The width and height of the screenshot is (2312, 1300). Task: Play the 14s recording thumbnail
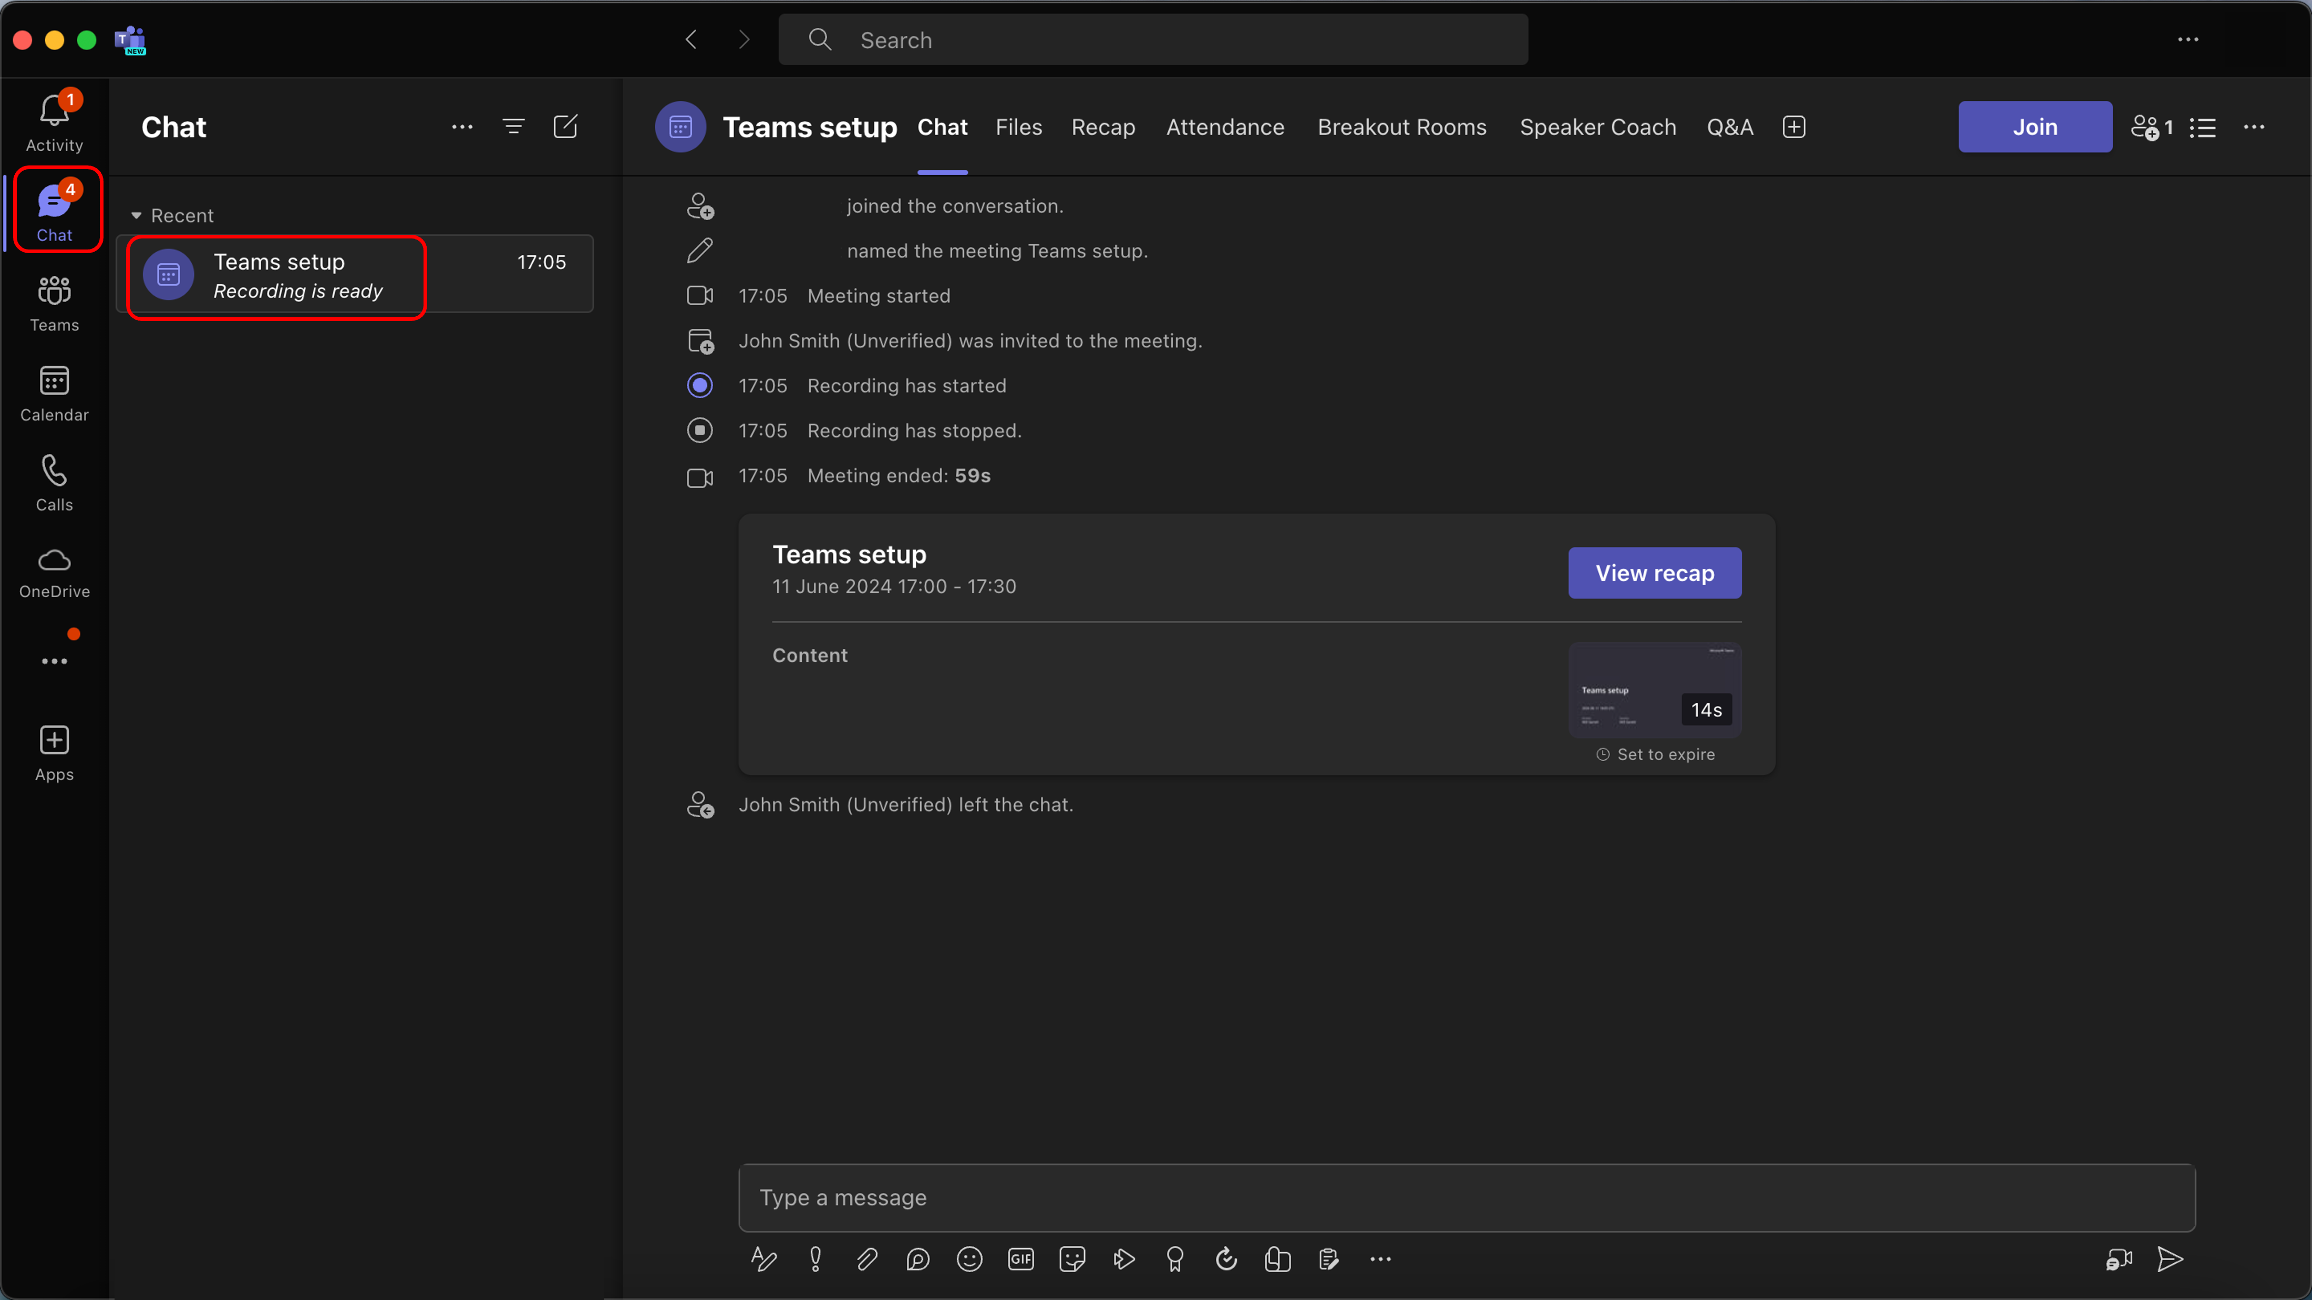pyautogui.click(x=1654, y=689)
